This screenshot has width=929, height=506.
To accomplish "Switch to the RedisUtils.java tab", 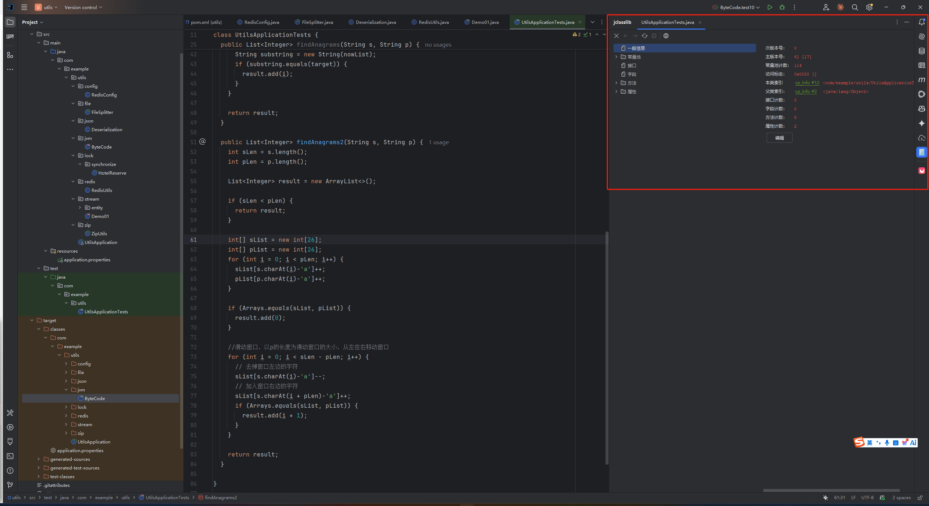I will (430, 22).
